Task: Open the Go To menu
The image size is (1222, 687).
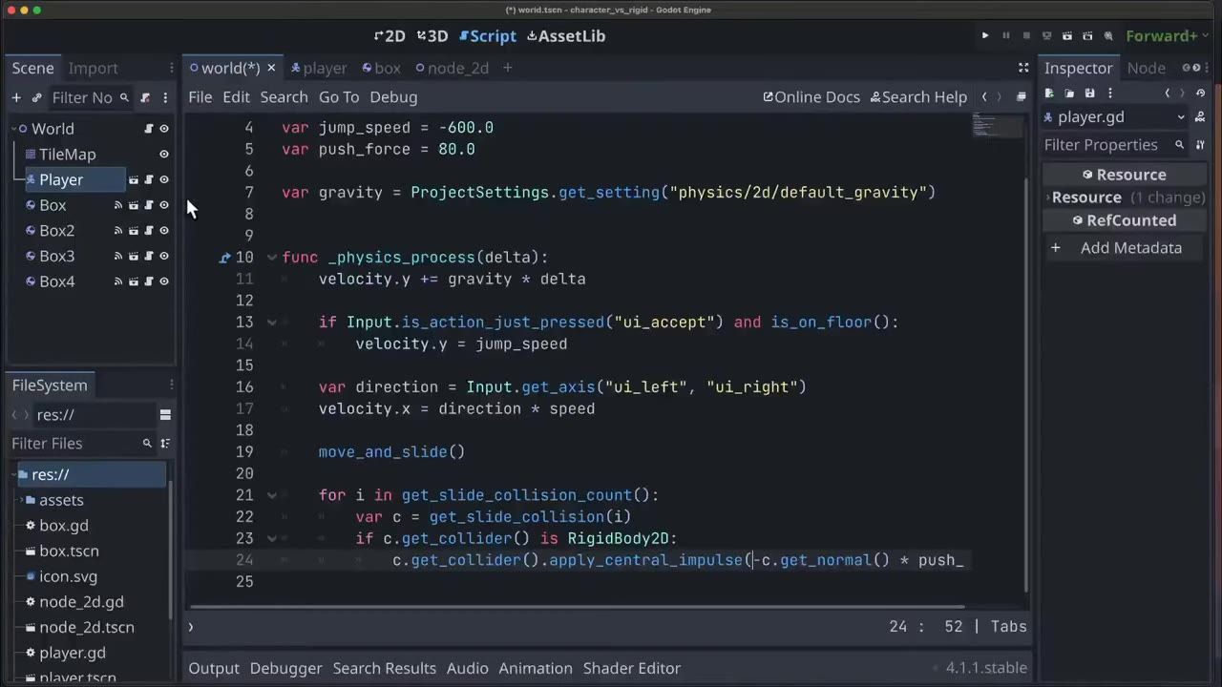Action: pos(339,97)
